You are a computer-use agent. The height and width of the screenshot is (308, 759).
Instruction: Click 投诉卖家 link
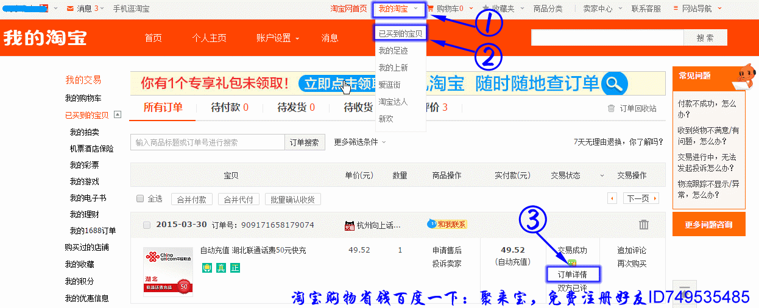(x=447, y=264)
